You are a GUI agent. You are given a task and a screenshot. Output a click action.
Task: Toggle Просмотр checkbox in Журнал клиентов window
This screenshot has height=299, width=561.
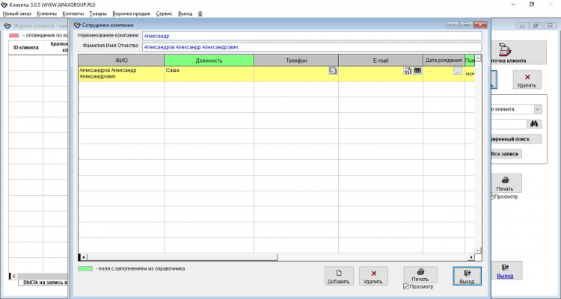tap(492, 197)
